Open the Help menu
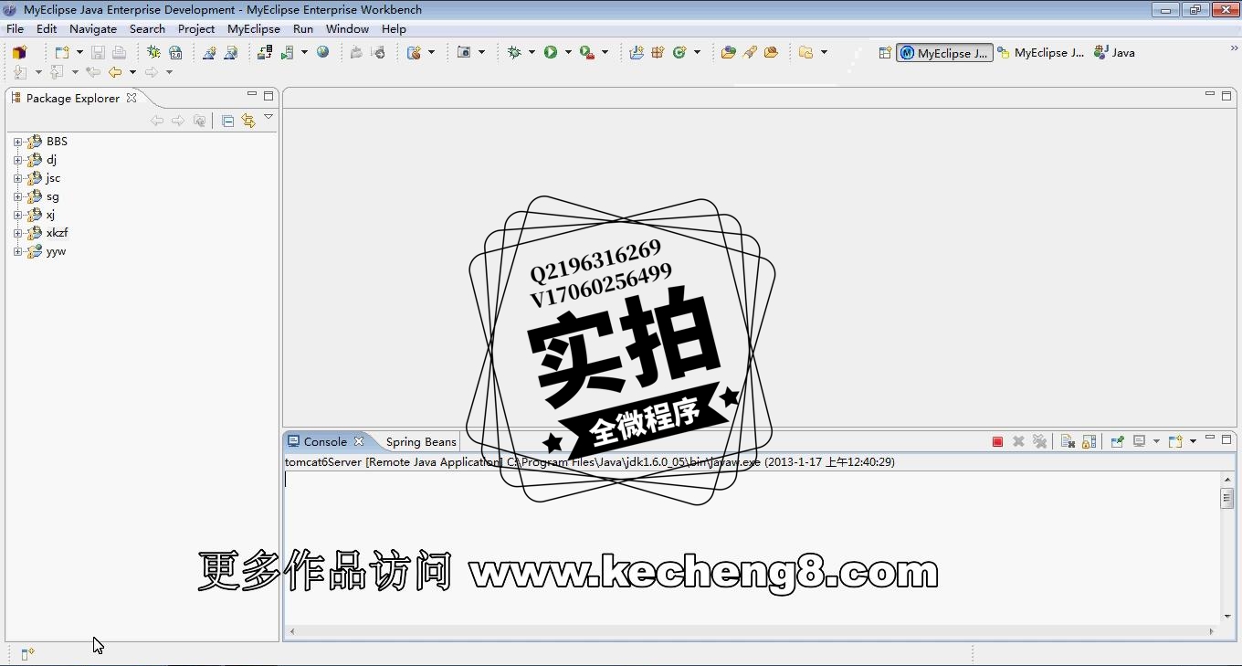 coord(394,29)
